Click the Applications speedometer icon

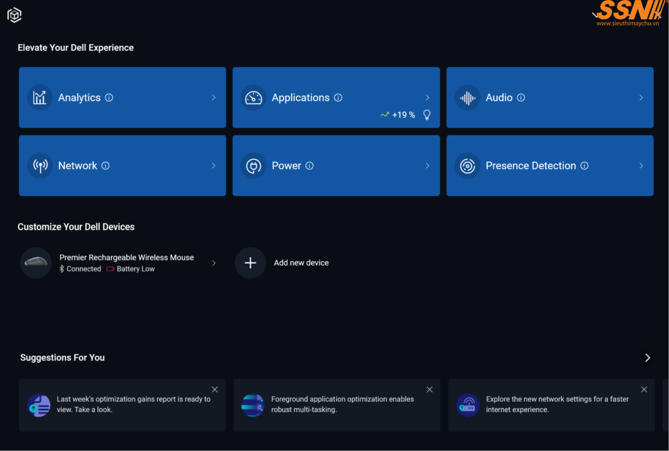click(254, 98)
